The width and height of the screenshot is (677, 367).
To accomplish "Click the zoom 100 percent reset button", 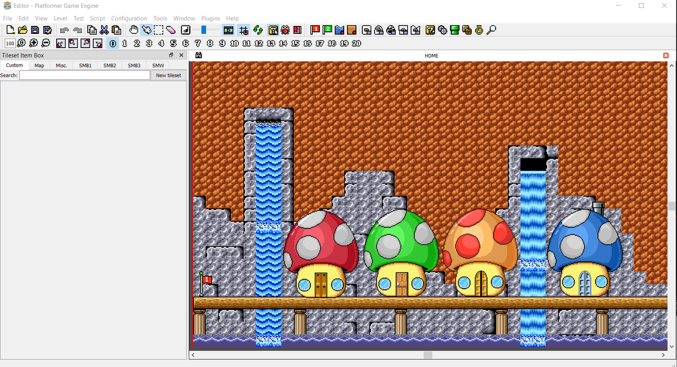I will tap(10, 43).
